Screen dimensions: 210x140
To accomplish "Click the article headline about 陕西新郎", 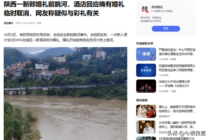I will (x=64, y=9).
